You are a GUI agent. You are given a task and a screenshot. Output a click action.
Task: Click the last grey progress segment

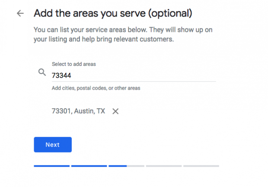[x=201, y=165]
